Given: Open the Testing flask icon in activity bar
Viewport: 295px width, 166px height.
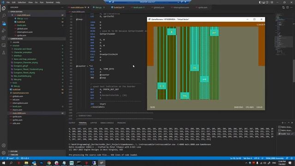Looking at the screenshot, I should [x=4, y=53].
